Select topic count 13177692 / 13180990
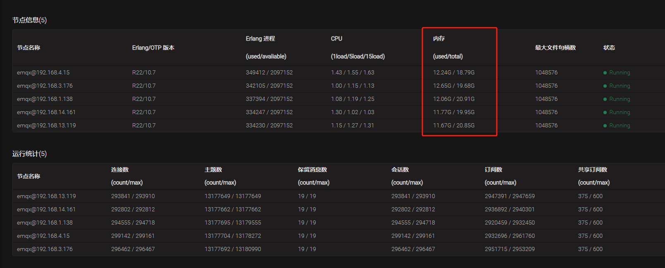665x268 pixels. click(233, 249)
